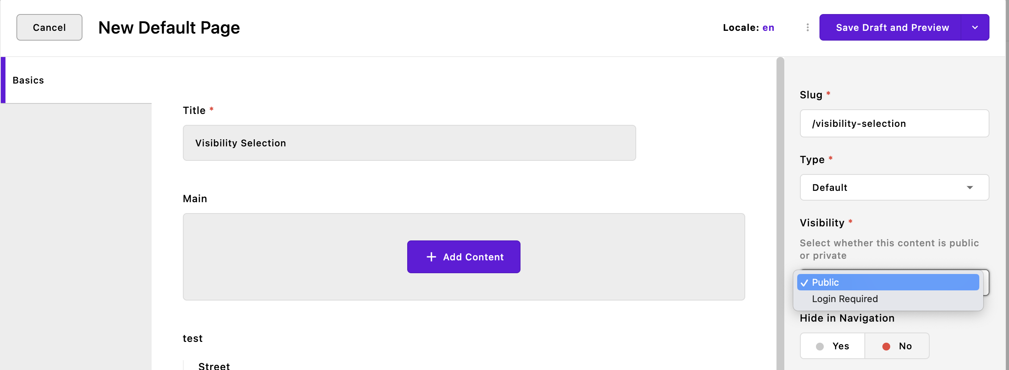Open the Type dropdown showing Default
Screen dimensions: 1009x370
point(894,187)
